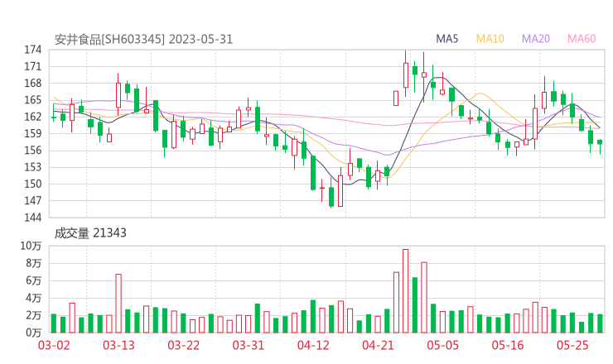The width and height of the screenshot is (613, 364).
Task: Click the 成交量 21343 volume heading
Action: pyautogui.click(x=90, y=233)
